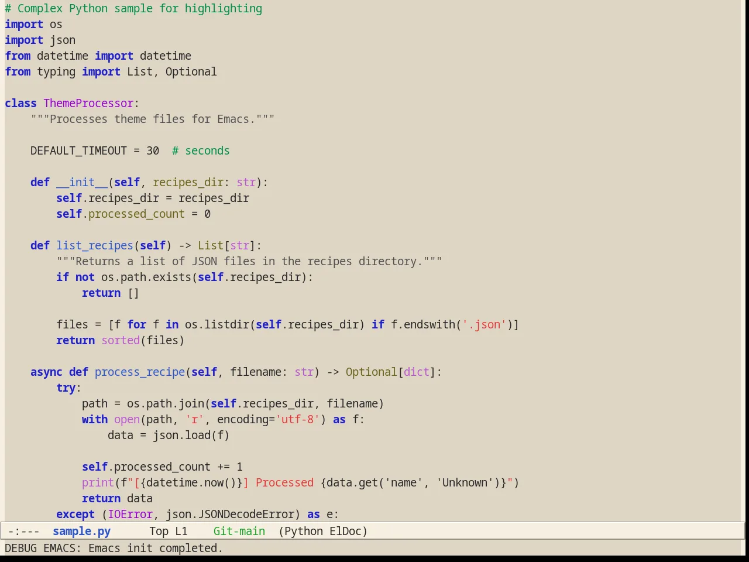Click the Optional[dict] return annotation

(390, 372)
